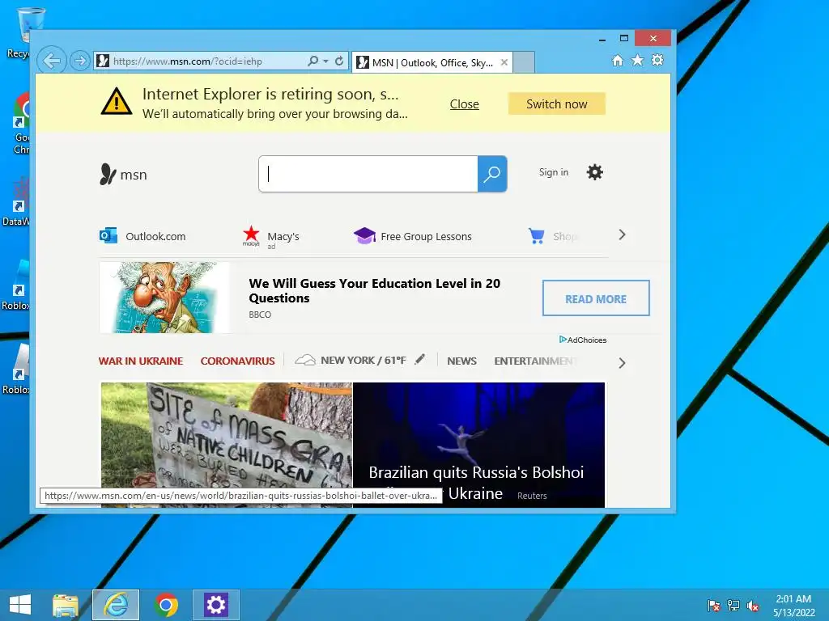Open Free Group Lessons link
Image resolution: width=829 pixels, height=621 pixels.
(x=426, y=237)
